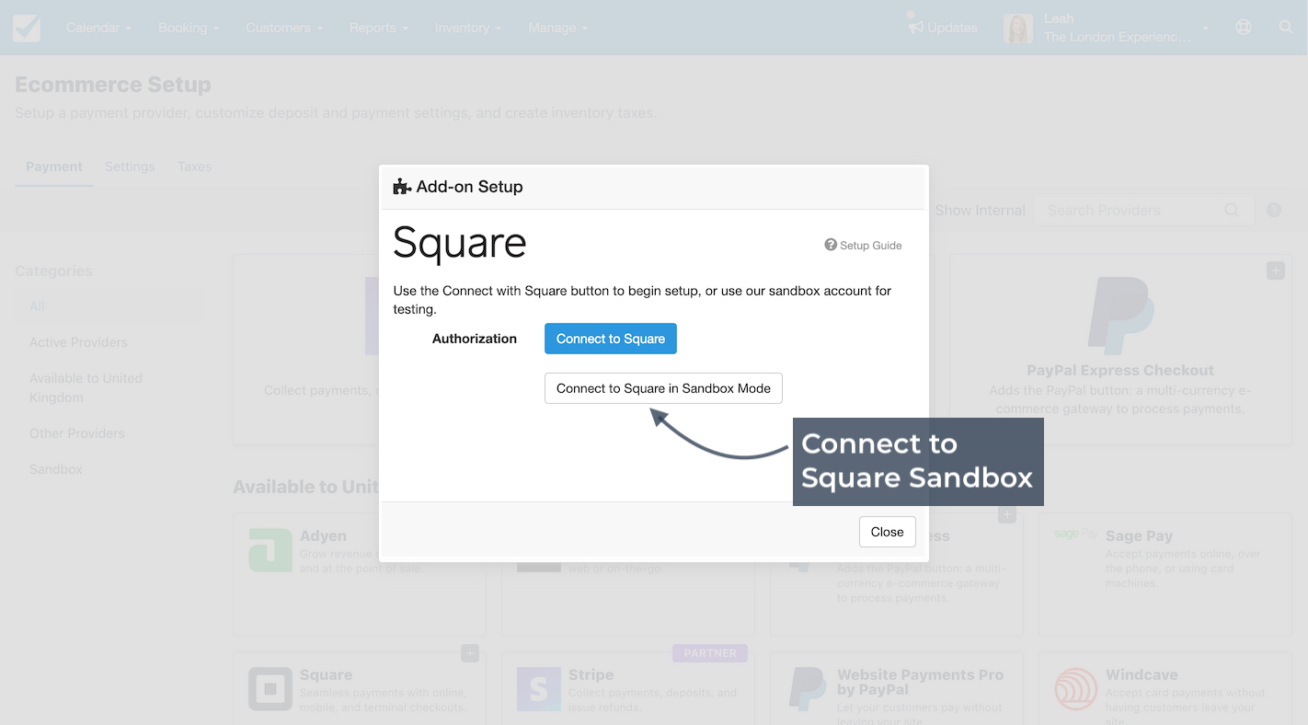Click the Website Payments Pro PayPal logo
The width and height of the screenshot is (1308, 725).
tap(808, 689)
